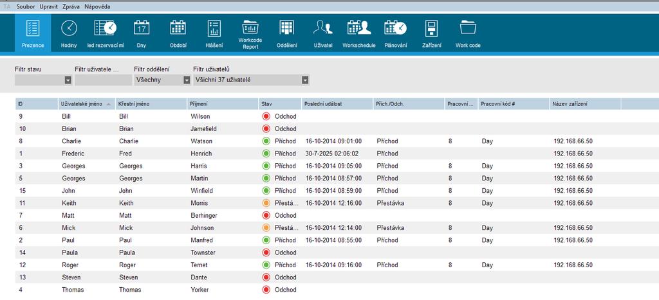Click the Filtr uživatele input field
Image resolution: width=659 pixels, height=300 pixels.
104,80
